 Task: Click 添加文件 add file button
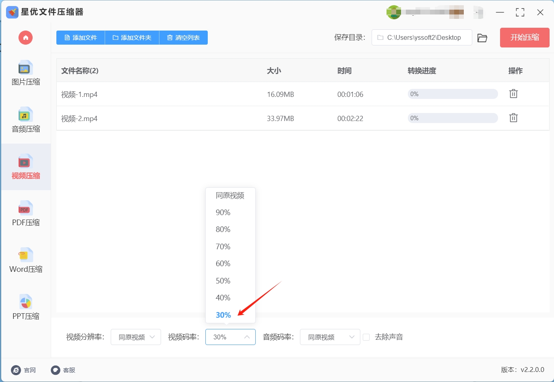pyautogui.click(x=81, y=37)
